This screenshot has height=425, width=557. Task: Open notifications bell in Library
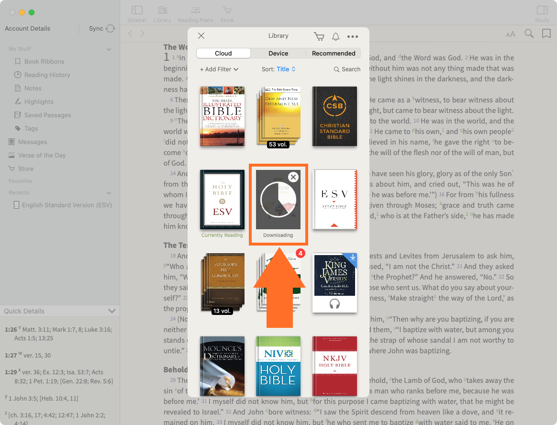(x=336, y=36)
